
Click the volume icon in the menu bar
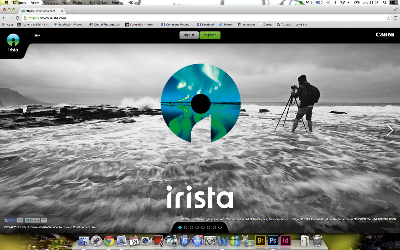(349, 3)
